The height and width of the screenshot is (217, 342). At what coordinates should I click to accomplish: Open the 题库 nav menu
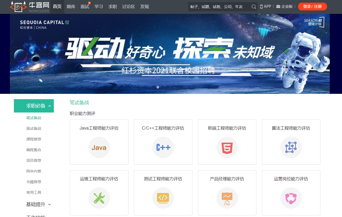71,7
